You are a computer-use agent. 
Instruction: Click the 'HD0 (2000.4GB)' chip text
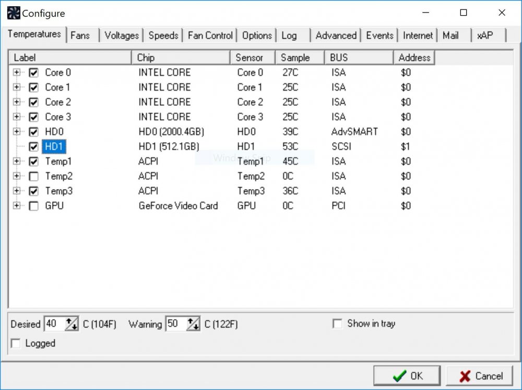(x=171, y=132)
